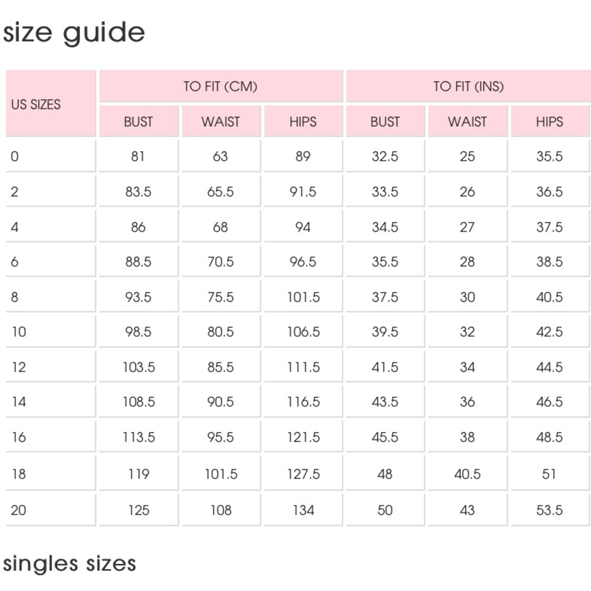Click the size guide heading
591x591 pixels.
(x=74, y=33)
